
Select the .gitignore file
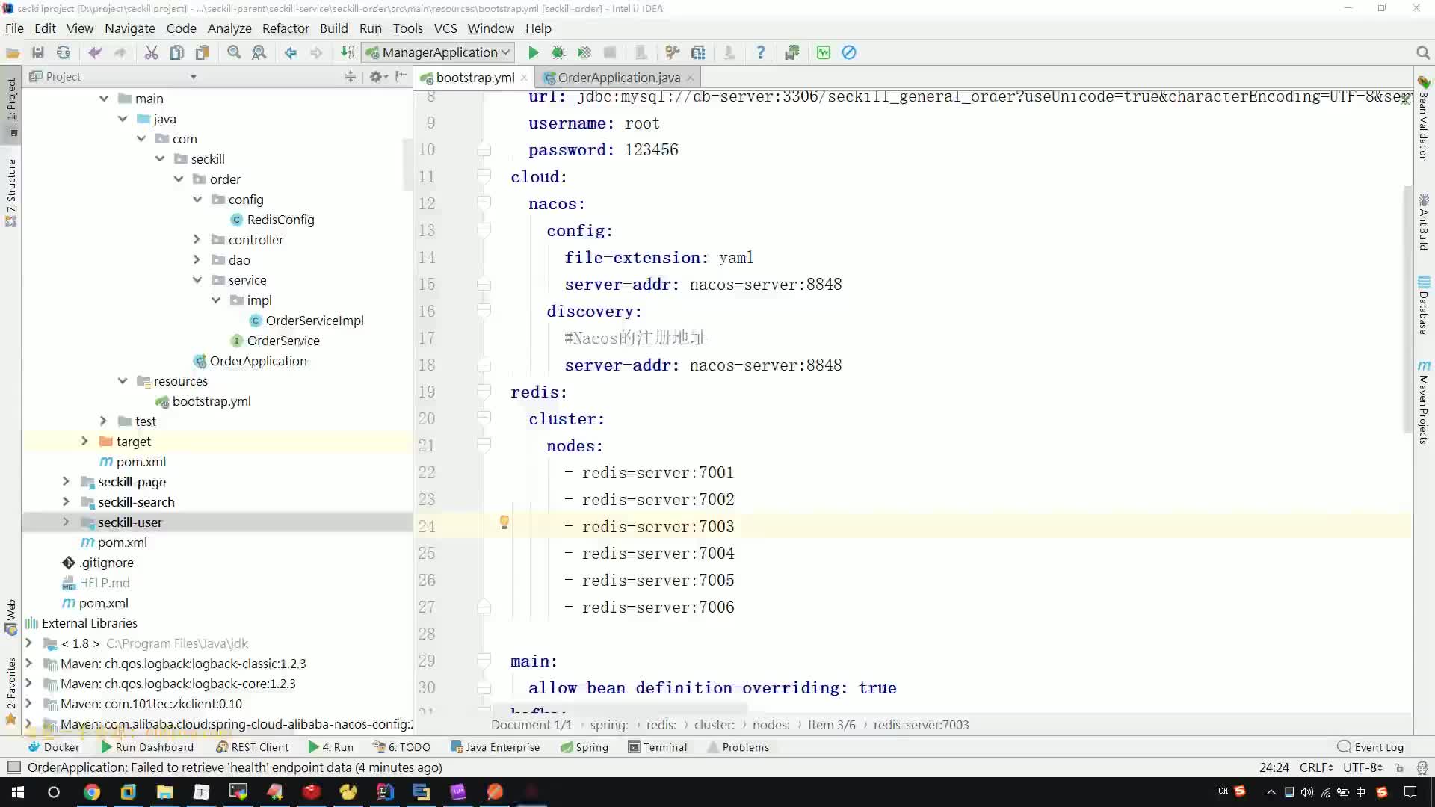coord(98,562)
